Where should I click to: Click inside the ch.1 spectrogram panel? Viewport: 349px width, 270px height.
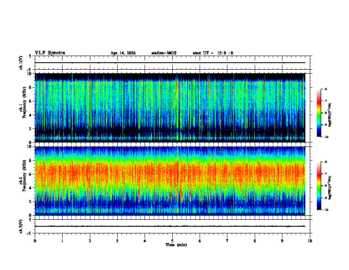click(170, 108)
